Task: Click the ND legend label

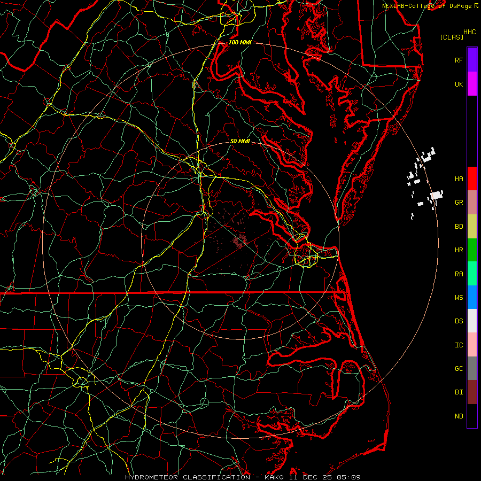Action: click(x=459, y=416)
